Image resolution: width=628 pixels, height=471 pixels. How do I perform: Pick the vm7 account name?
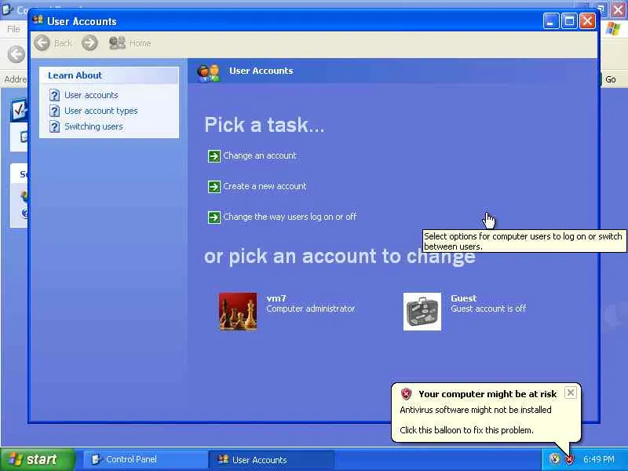point(276,298)
